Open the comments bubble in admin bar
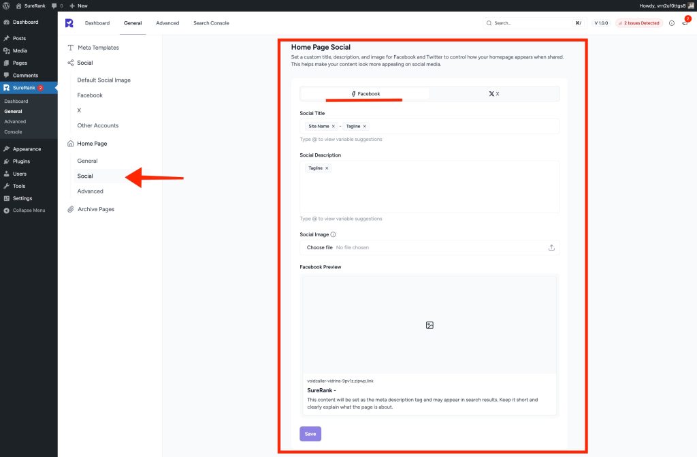The height and width of the screenshot is (457, 697). (x=57, y=5)
